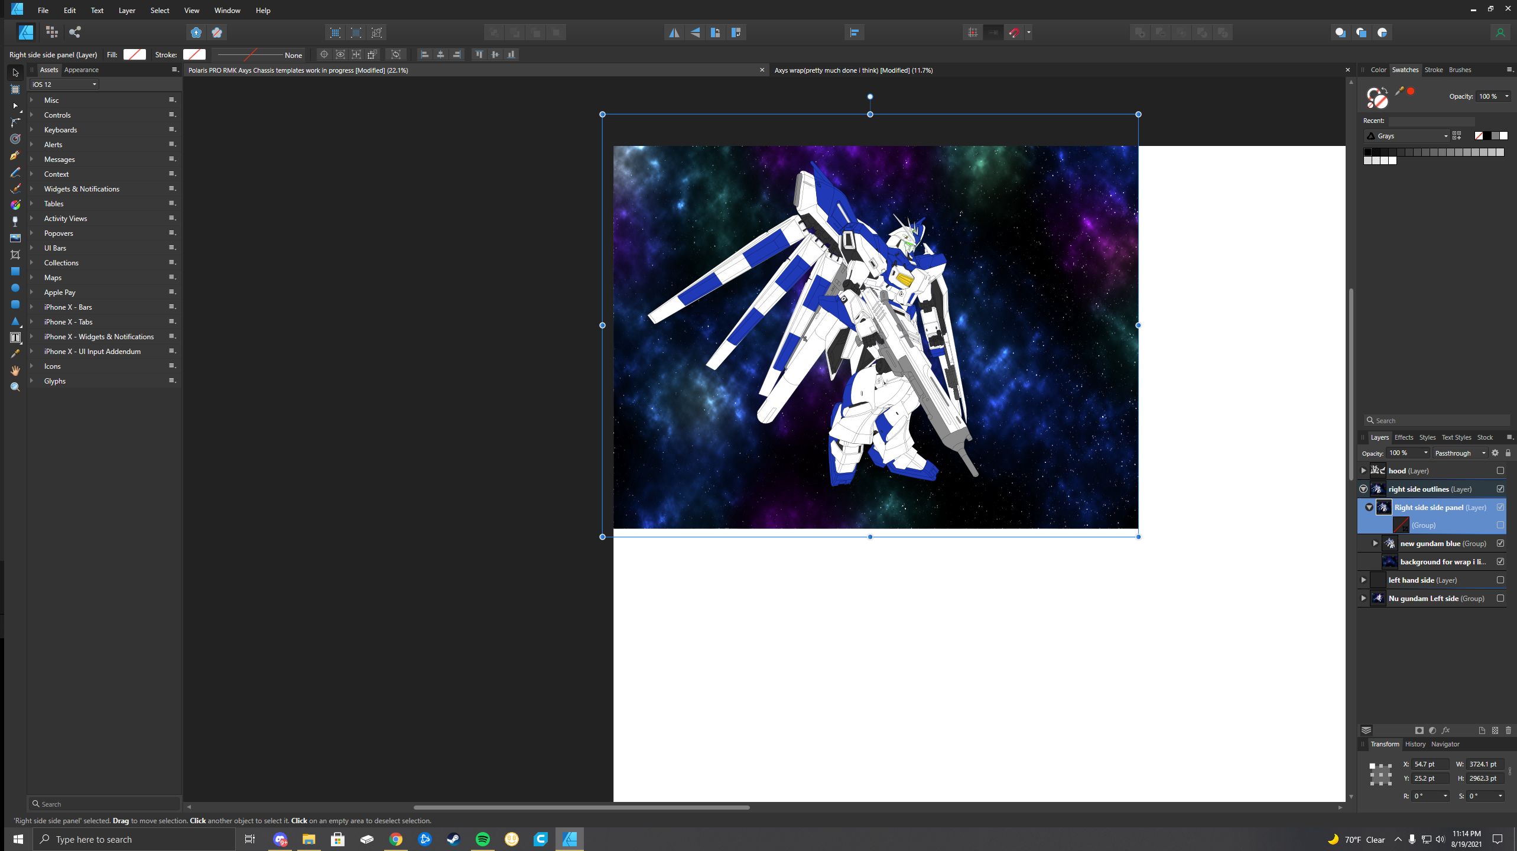Switch to Pixel Persona
Viewport: 1517px width, 851px height.
[x=52, y=32]
